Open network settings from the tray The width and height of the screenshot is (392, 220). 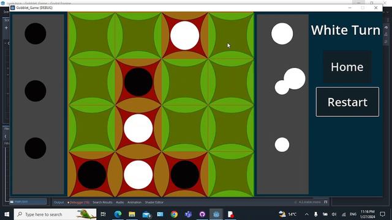click(x=344, y=215)
